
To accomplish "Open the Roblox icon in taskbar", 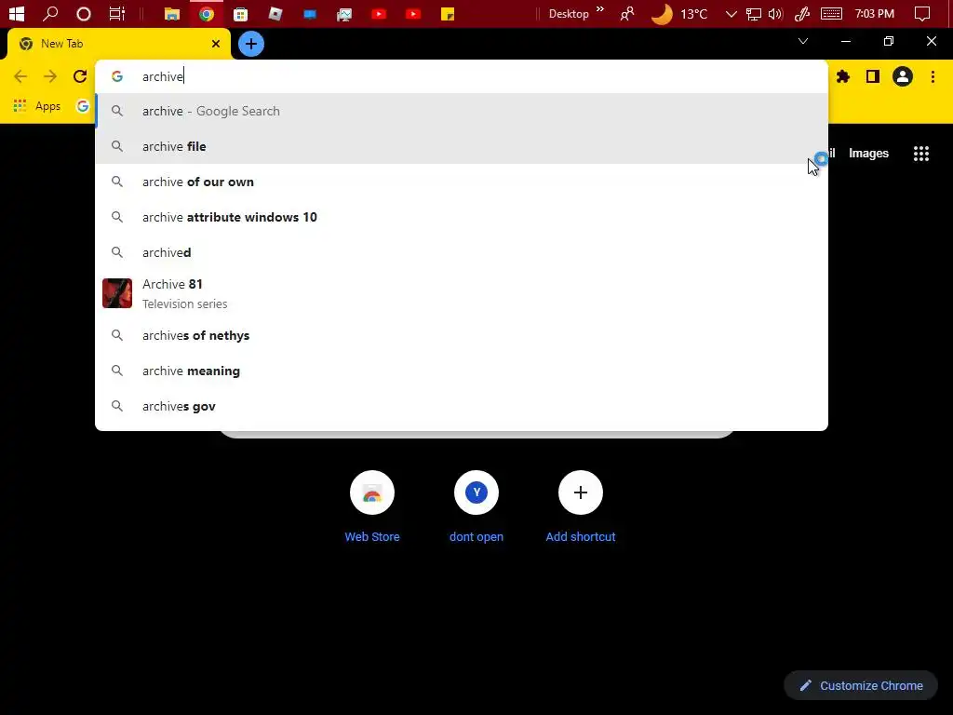I will click(x=275, y=13).
